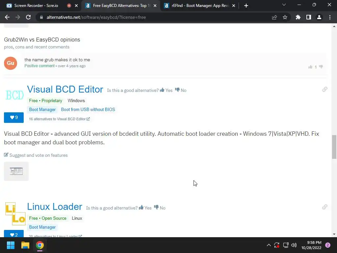Open the Chrome extensions puzzle icon
This screenshot has width=337, height=253.
point(298,17)
